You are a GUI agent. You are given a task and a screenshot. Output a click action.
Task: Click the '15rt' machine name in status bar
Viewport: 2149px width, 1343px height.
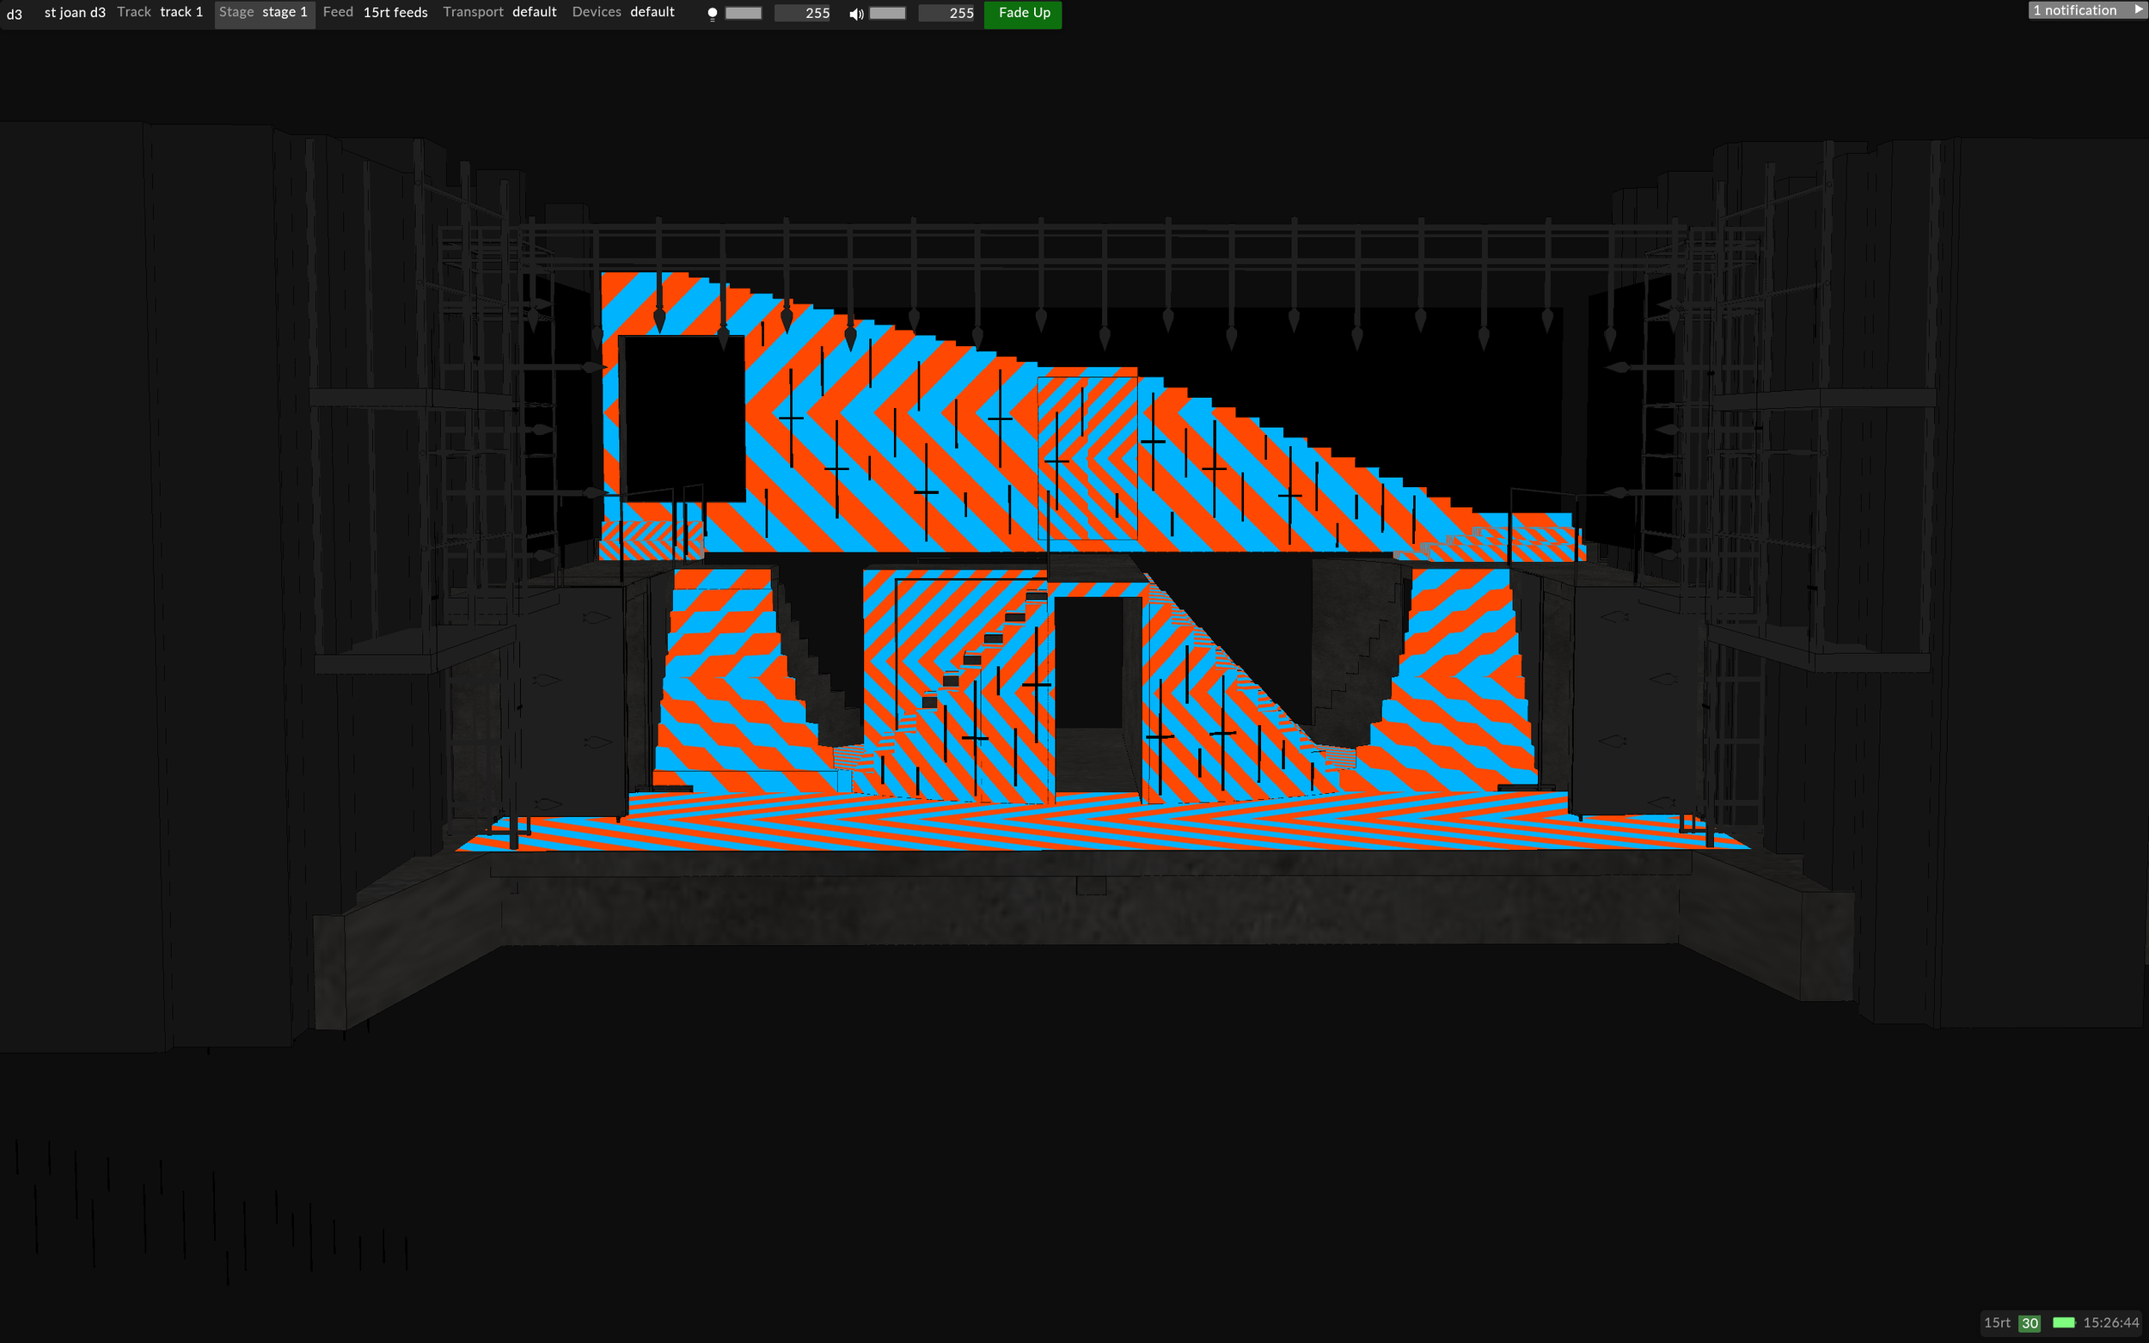1997,1322
